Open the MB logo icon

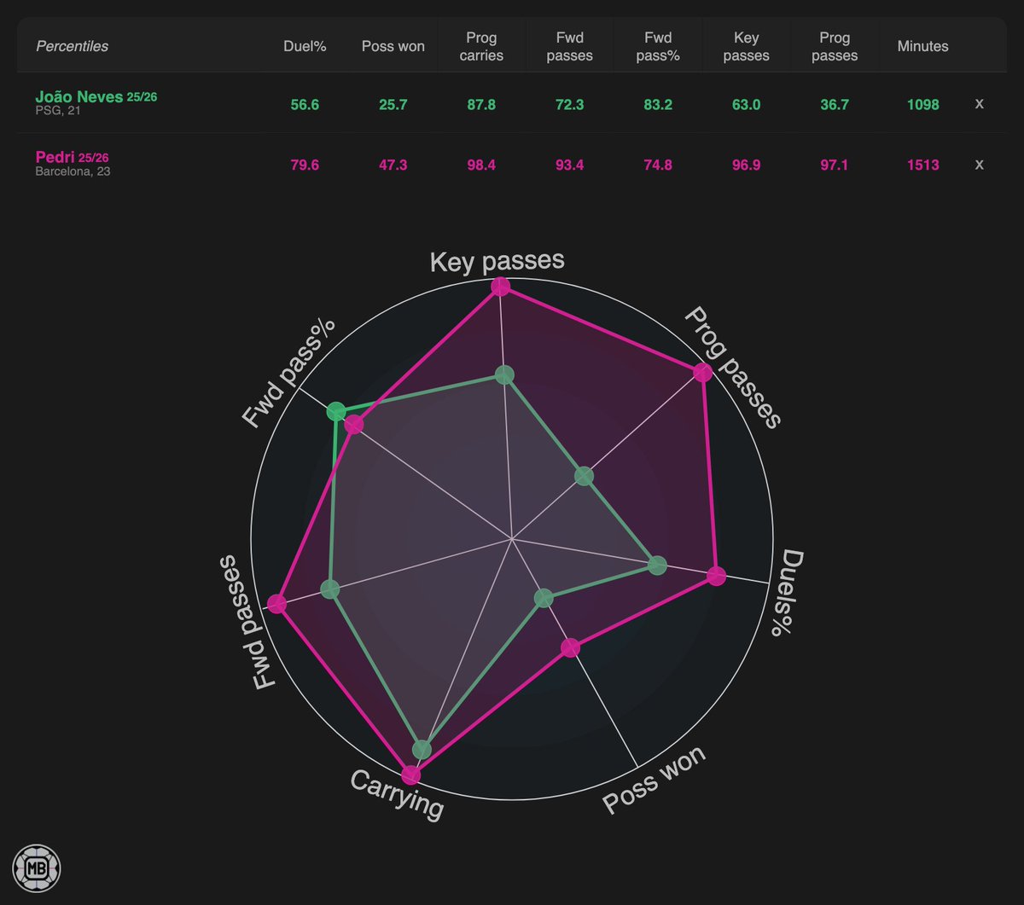(x=37, y=868)
